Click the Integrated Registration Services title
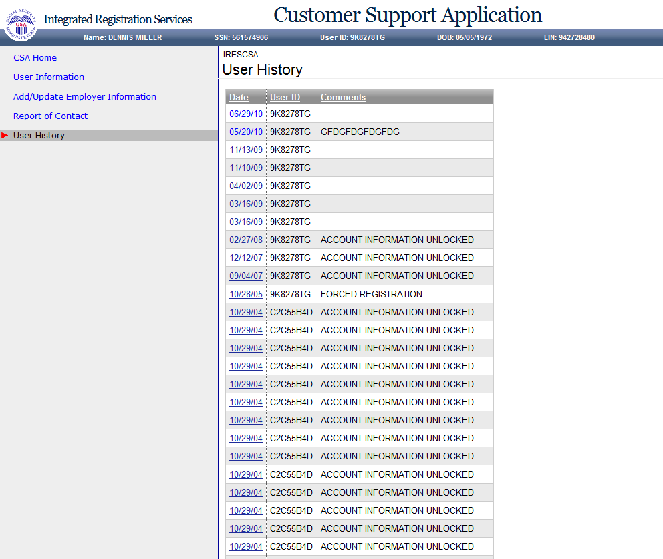Viewport: 663px width, 559px height. 118,19
